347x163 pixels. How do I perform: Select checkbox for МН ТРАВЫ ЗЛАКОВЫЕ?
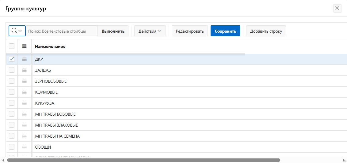(12, 125)
